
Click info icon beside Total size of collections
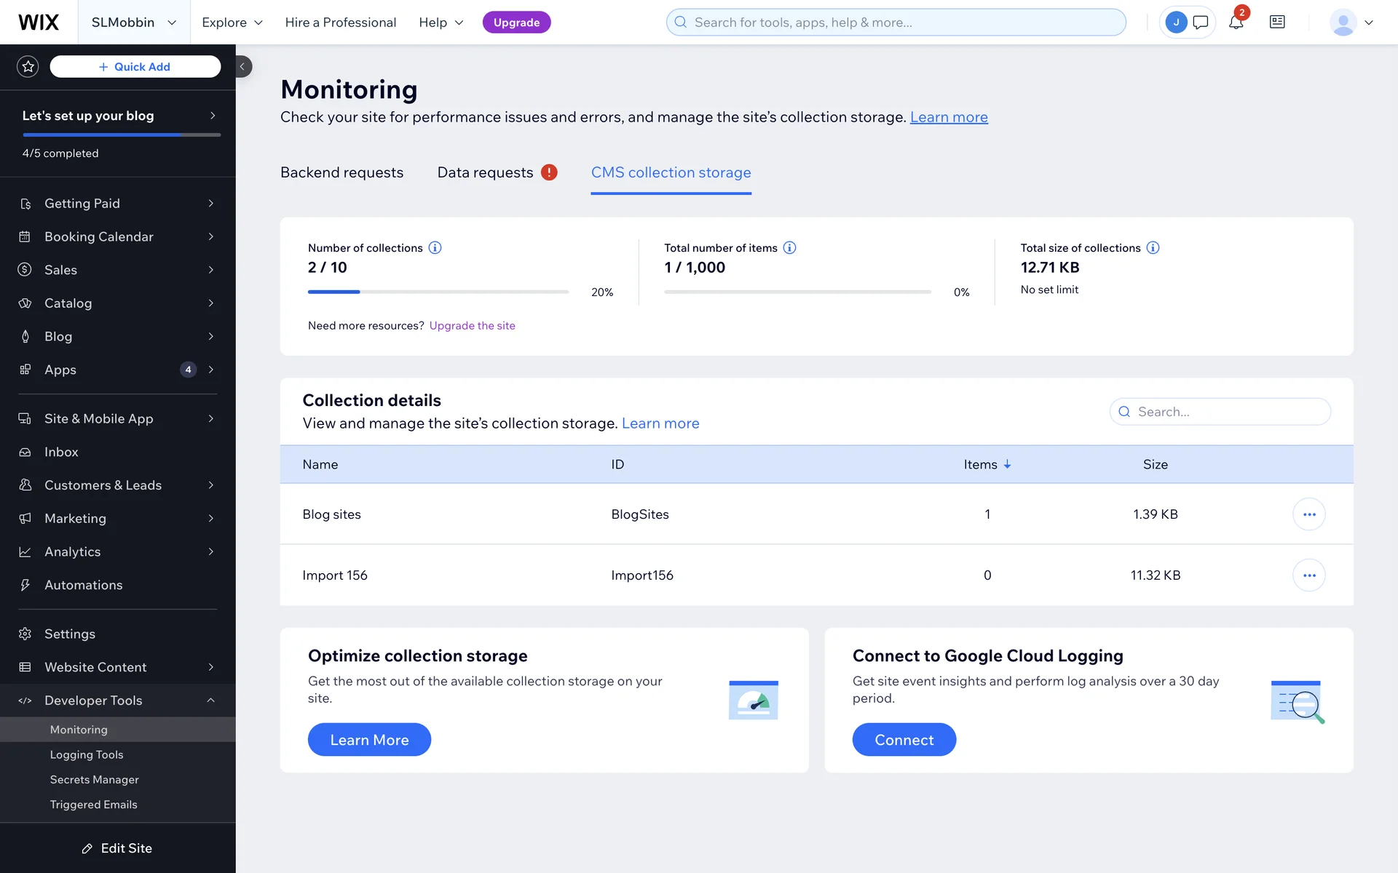click(x=1153, y=248)
